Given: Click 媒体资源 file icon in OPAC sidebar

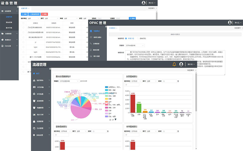Looking at the screenshot, I should [91, 50].
